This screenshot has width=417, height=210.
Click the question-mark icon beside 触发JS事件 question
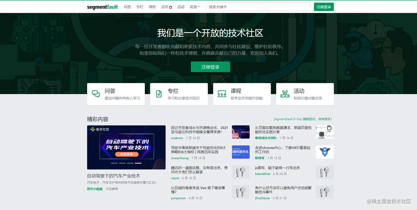(325, 192)
